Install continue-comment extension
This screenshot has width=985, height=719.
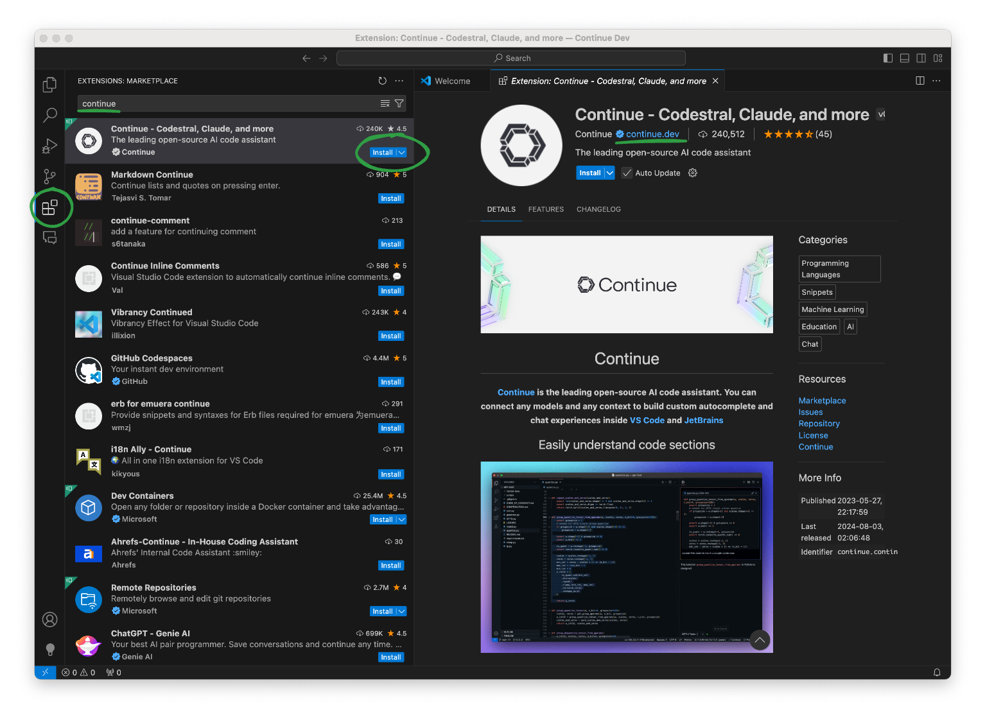tap(391, 245)
